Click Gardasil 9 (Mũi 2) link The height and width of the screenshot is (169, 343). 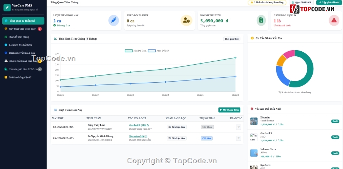[139, 125]
